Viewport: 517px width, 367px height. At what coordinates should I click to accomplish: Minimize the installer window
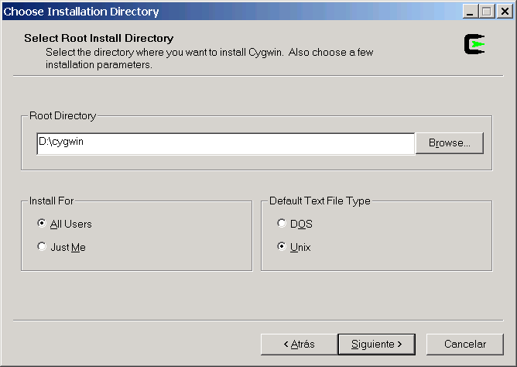471,12
